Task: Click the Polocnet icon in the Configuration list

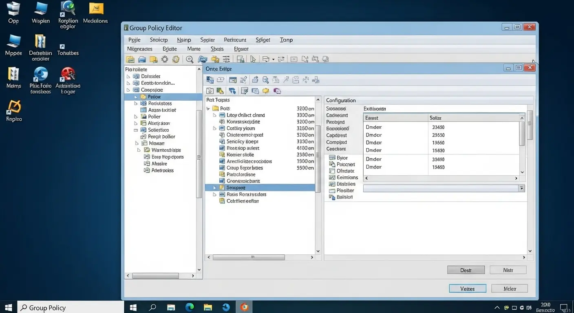Action: pyautogui.click(x=332, y=164)
